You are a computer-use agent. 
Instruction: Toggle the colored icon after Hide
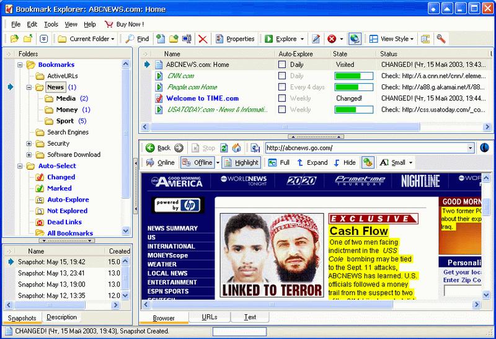click(x=368, y=162)
